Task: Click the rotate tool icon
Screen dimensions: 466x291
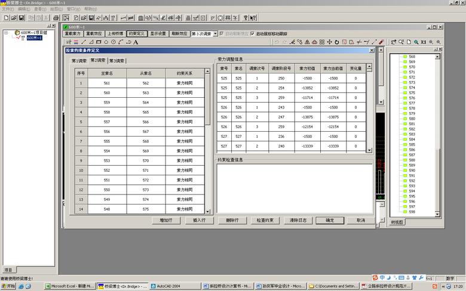Action: pyautogui.click(x=336, y=42)
